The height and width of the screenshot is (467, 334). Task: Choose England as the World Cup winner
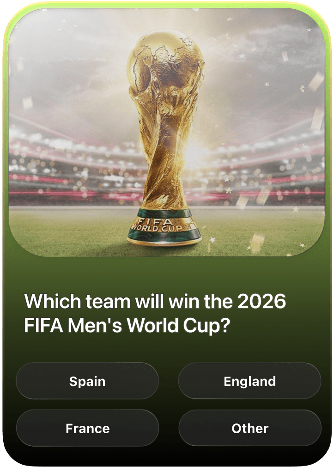coord(249,381)
